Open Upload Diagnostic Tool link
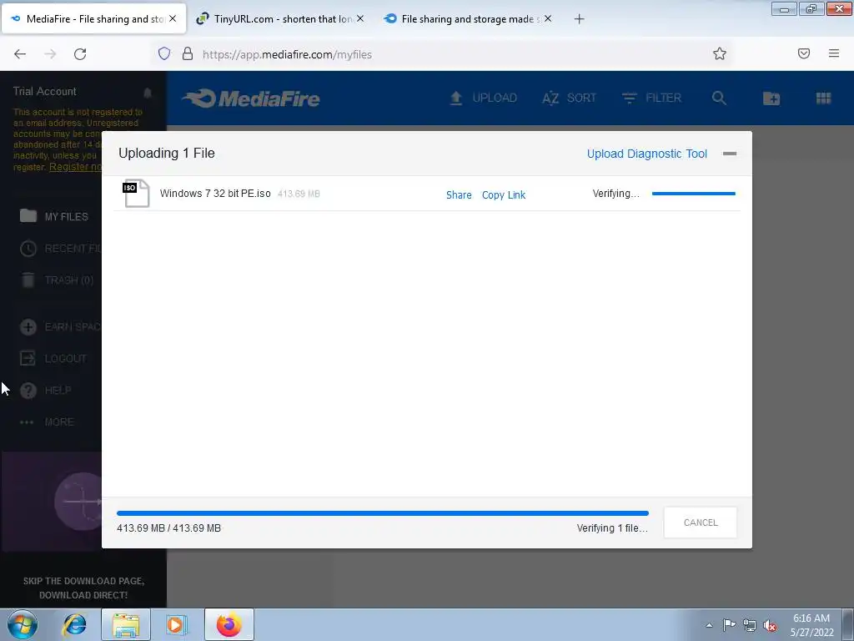 (x=646, y=154)
